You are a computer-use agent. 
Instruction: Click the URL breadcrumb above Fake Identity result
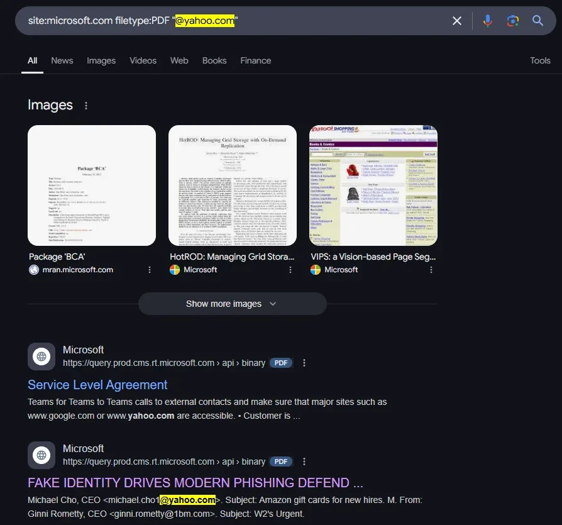point(164,461)
